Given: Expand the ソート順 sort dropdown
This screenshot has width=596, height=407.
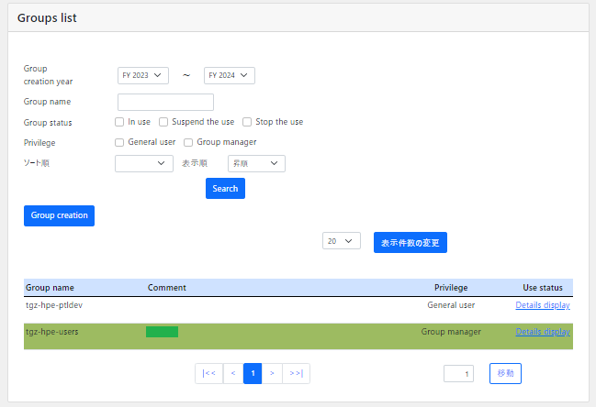Looking at the screenshot, I should pos(144,163).
